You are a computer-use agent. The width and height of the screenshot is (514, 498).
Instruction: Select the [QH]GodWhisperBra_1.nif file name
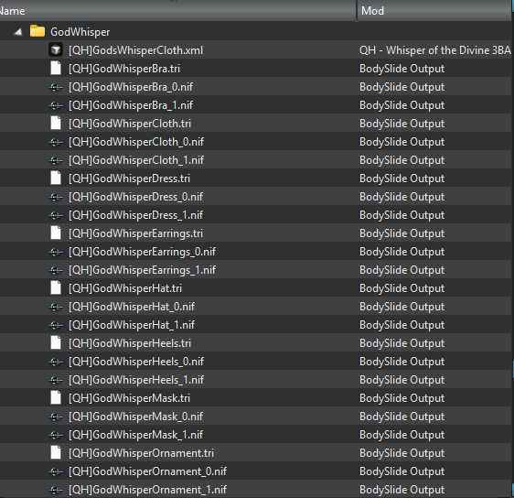pyautogui.click(x=131, y=105)
